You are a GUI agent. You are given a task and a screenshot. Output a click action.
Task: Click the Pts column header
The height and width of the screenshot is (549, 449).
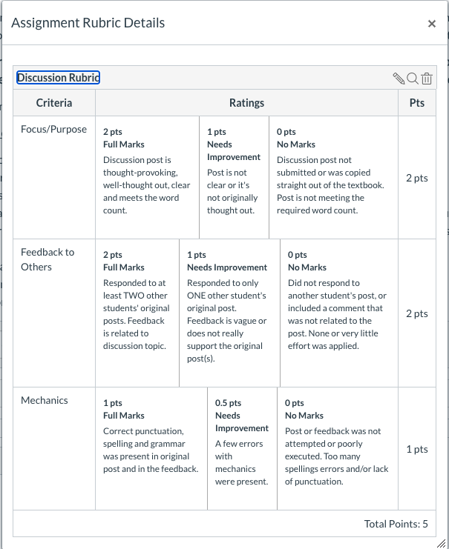417,103
